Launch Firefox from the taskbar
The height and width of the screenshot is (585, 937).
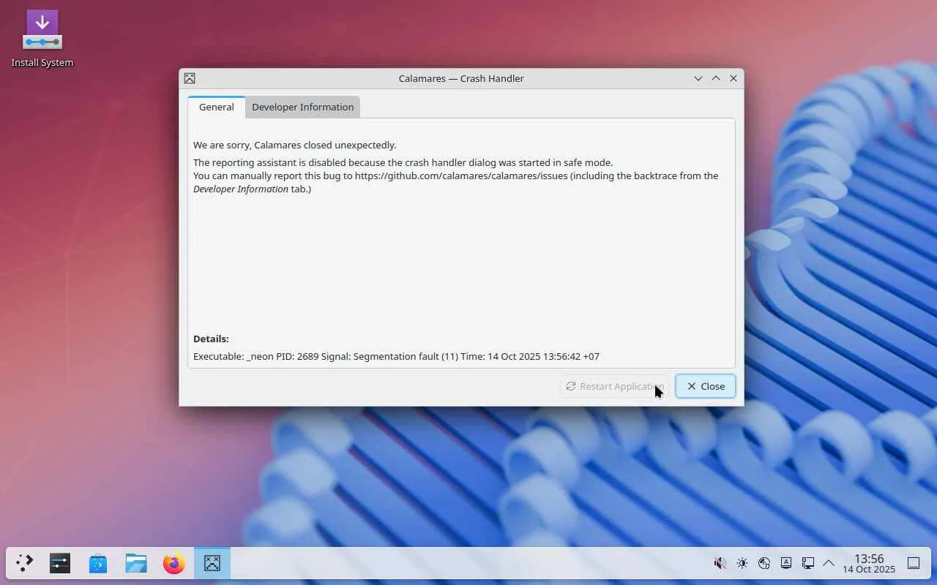tap(174, 563)
